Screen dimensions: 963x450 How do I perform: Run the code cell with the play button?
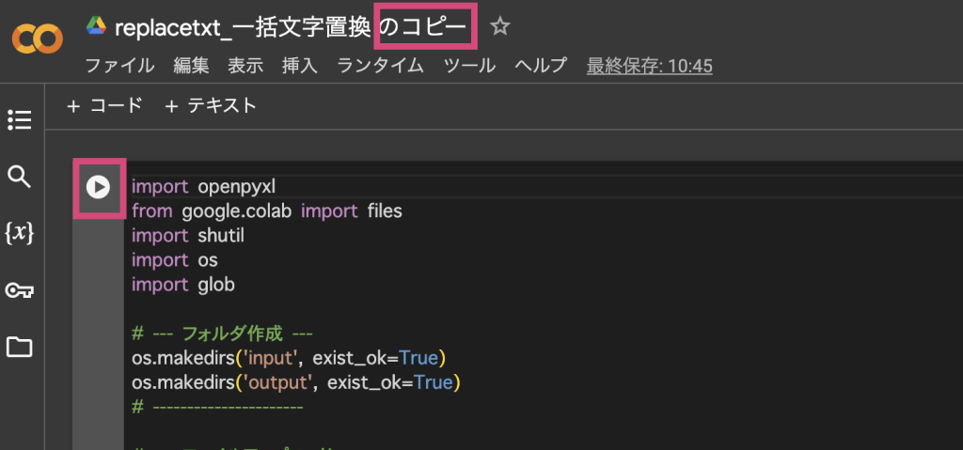pyautogui.click(x=98, y=186)
